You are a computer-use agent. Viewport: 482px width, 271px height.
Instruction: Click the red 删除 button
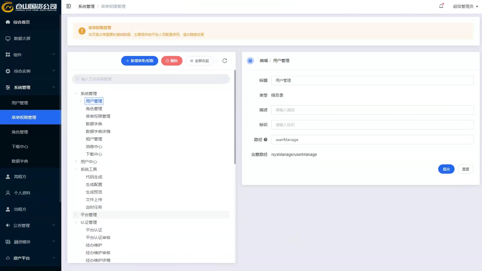pyautogui.click(x=172, y=61)
